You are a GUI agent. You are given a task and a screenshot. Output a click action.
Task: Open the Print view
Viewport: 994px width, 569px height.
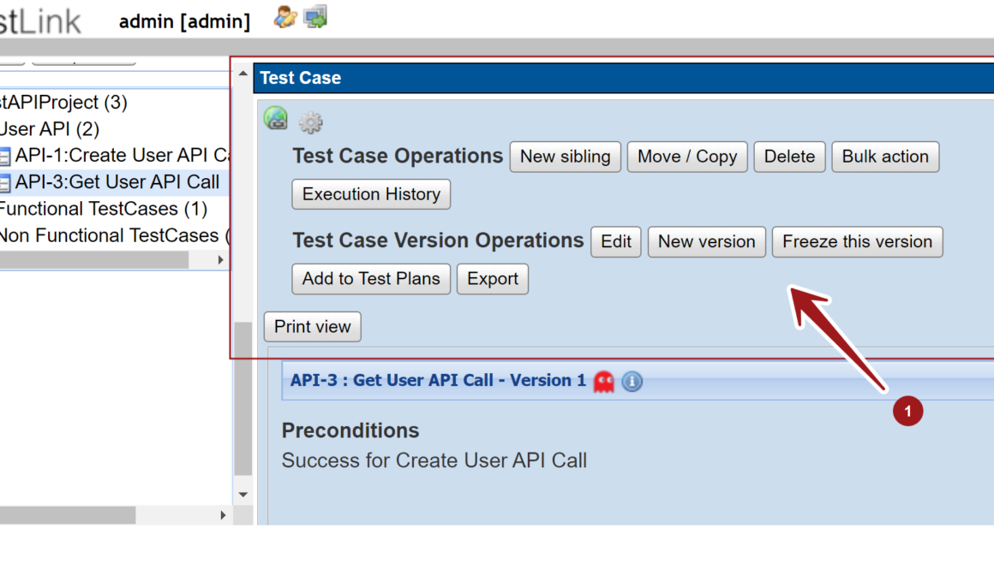pyautogui.click(x=313, y=327)
